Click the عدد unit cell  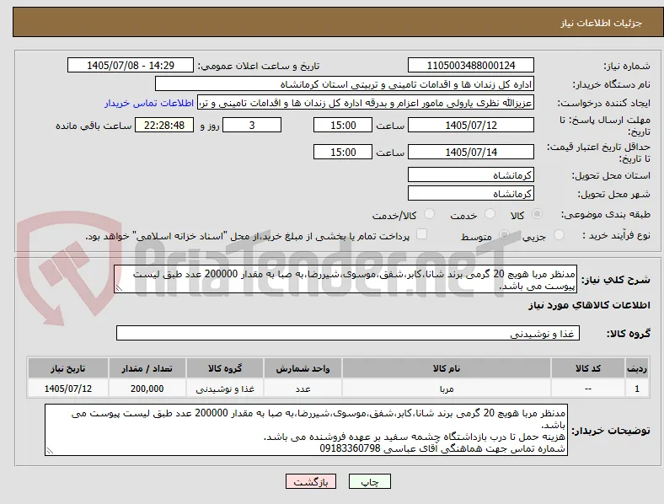(303, 389)
